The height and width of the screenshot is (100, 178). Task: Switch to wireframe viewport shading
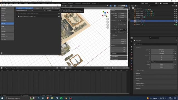[x=121, y=6]
